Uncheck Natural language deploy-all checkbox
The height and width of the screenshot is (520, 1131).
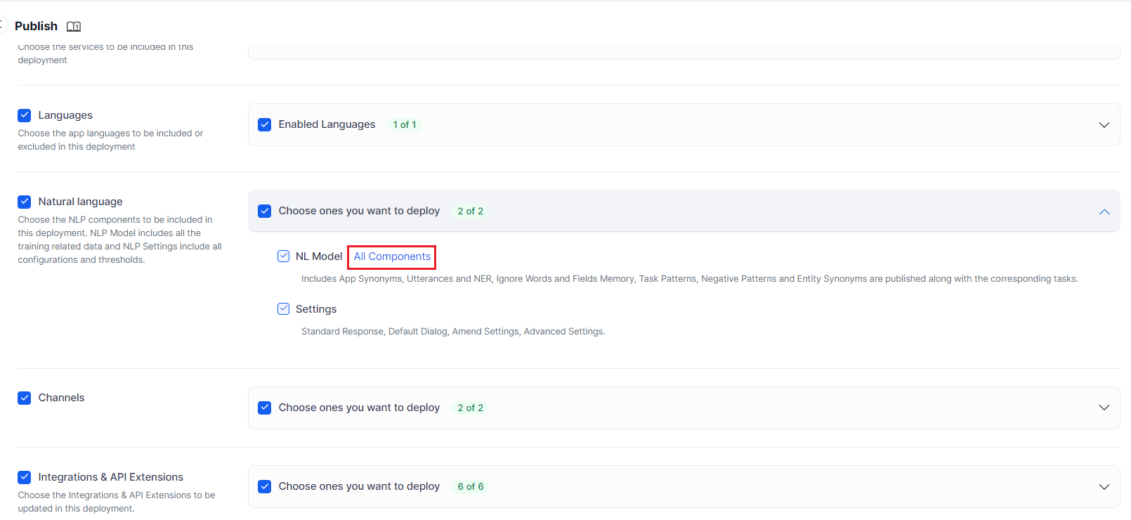point(265,211)
